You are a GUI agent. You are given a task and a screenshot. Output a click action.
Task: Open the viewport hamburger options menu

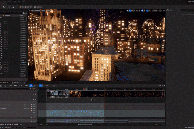point(30,11)
